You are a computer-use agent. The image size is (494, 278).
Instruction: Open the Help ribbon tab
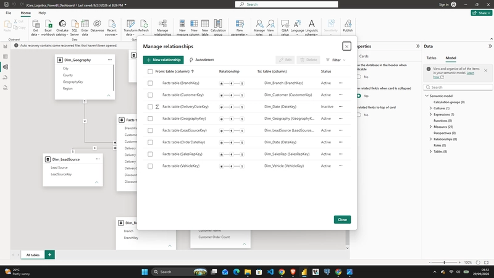click(42, 13)
